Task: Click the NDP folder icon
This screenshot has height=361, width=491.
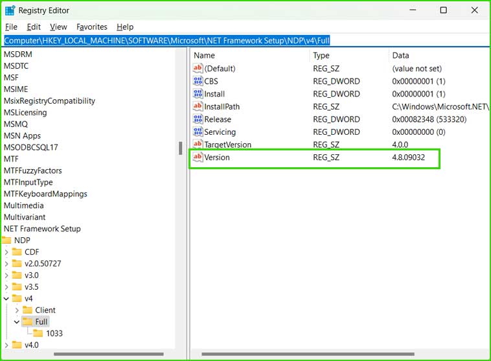Action: click(6, 240)
